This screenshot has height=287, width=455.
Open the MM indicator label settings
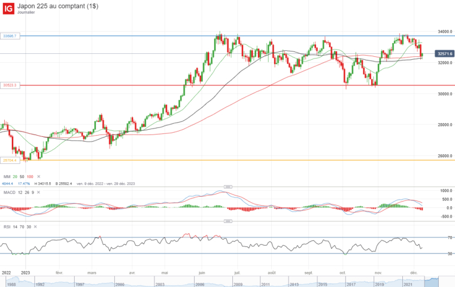[x=7, y=176]
